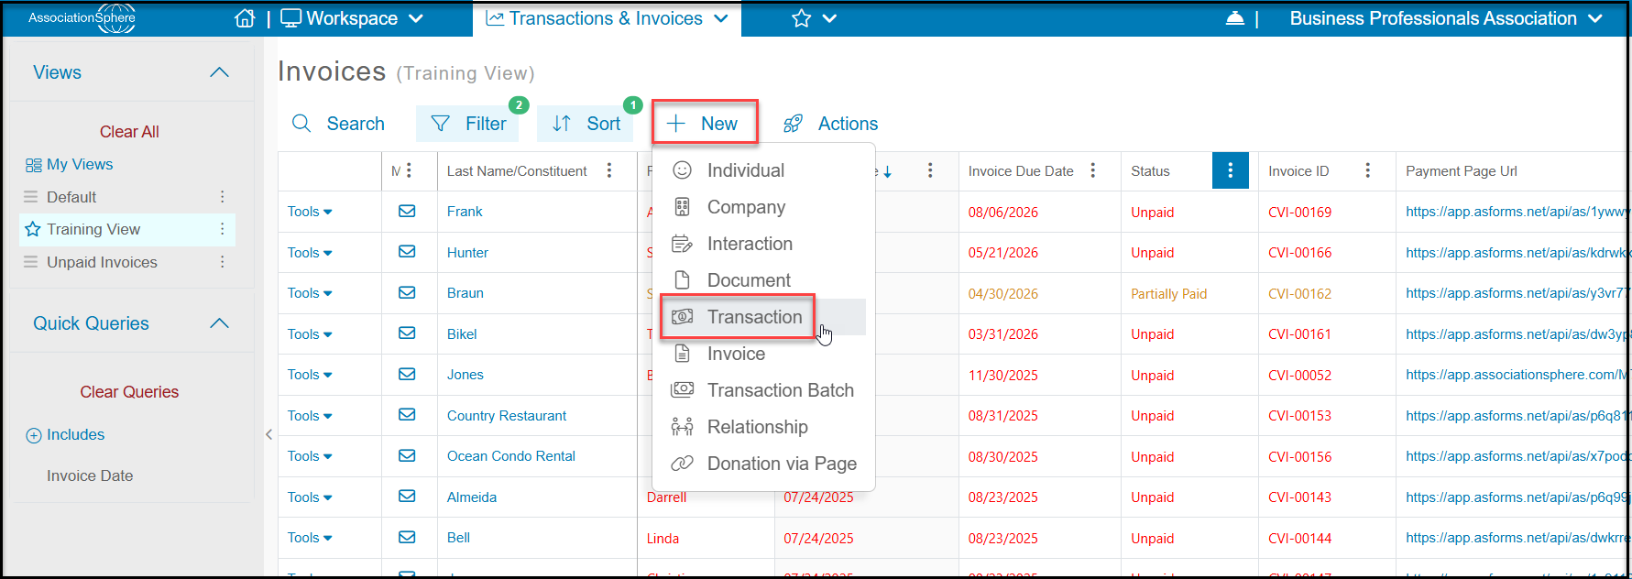Click the notification bell icon

point(1234,18)
